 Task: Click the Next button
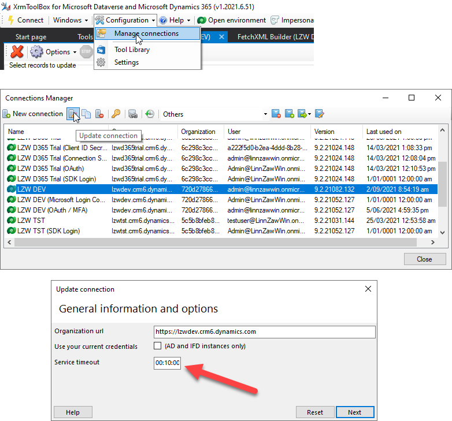[355, 412]
